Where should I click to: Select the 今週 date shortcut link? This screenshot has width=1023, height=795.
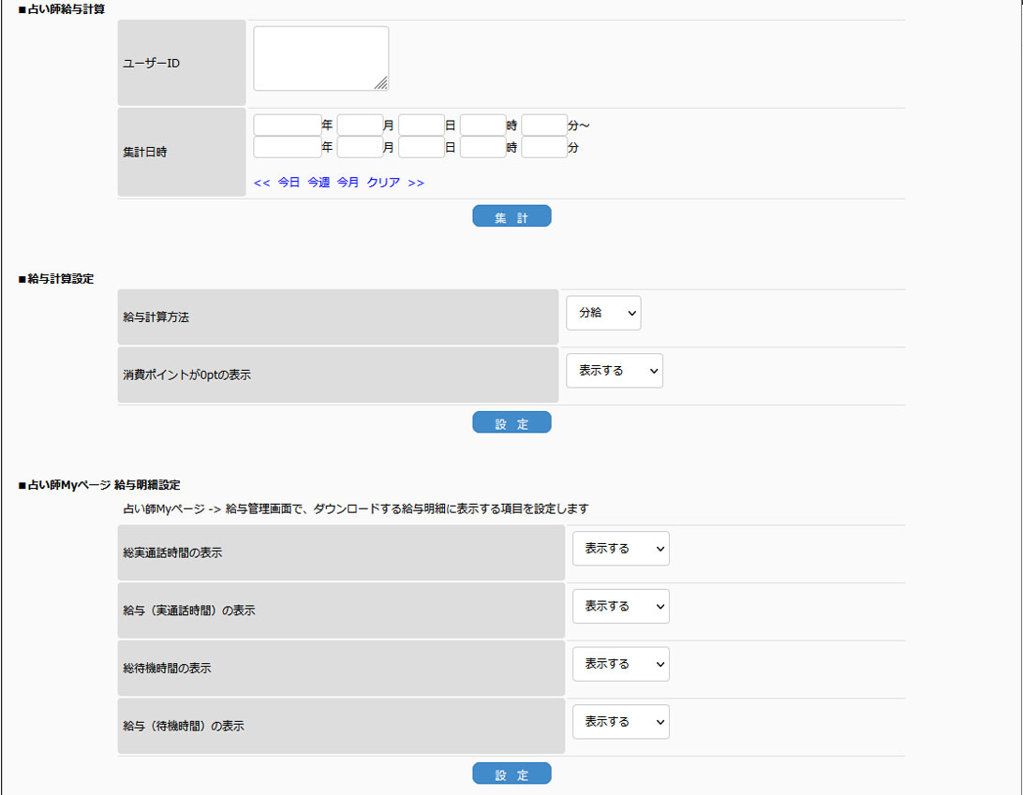[x=319, y=183]
